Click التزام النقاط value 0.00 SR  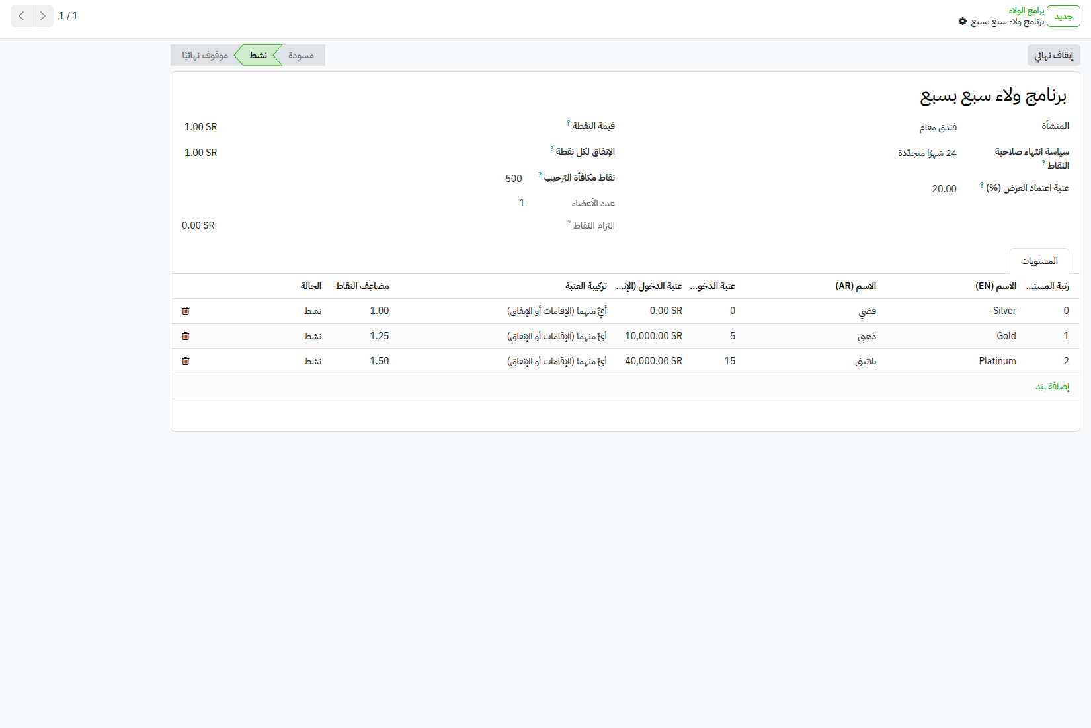[x=198, y=225]
